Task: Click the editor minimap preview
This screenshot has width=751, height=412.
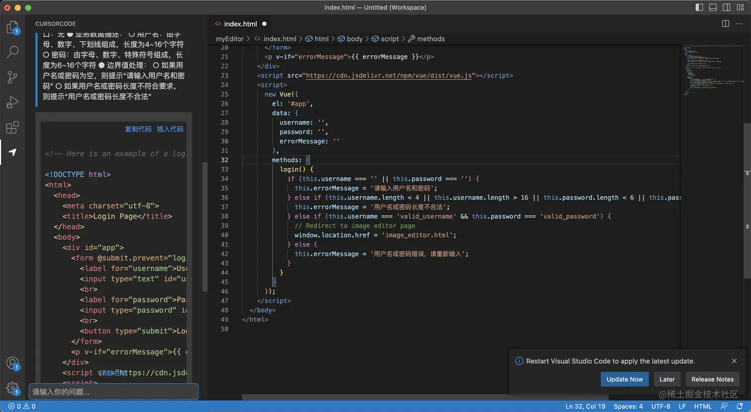Action: 712,69
